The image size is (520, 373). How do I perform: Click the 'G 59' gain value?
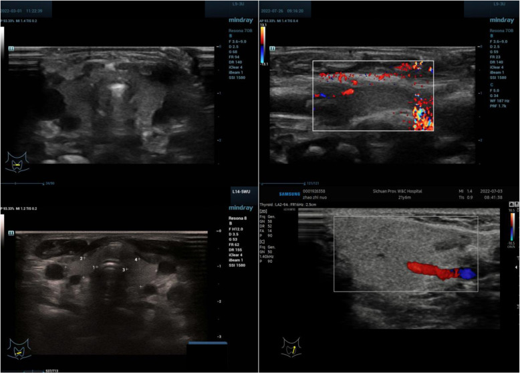[494, 51]
